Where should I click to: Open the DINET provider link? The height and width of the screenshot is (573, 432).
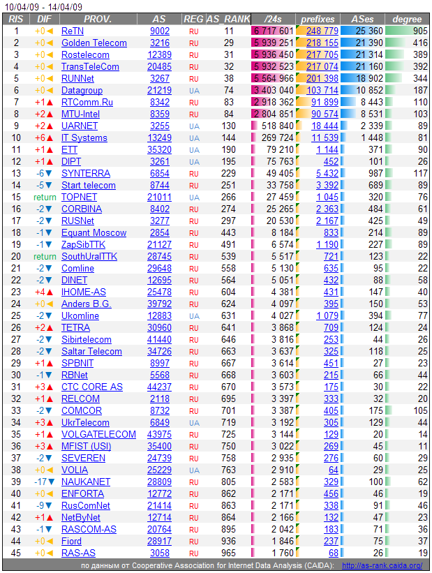[74, 281]
